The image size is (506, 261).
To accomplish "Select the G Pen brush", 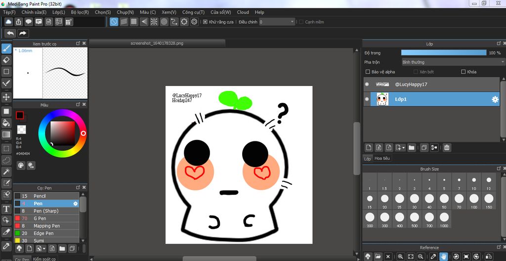I will click(x=46, y=218).
